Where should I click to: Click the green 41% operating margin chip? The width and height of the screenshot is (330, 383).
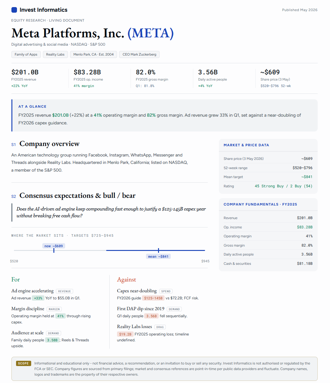click(61, 316)
